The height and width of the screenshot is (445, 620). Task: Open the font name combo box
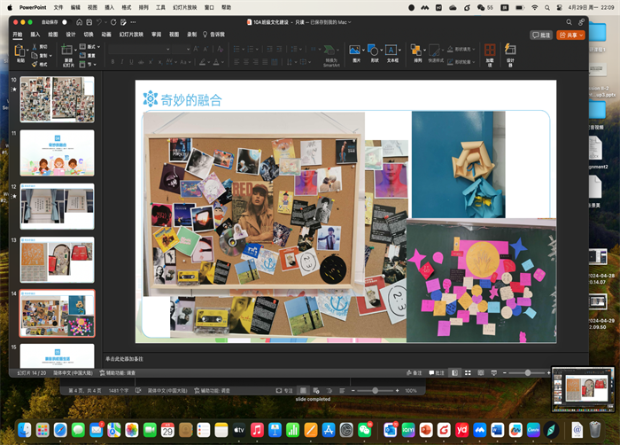[x=140, y=49]
